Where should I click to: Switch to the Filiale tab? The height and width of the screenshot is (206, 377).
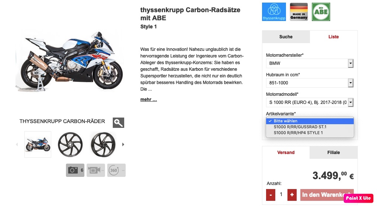[334, 153]
